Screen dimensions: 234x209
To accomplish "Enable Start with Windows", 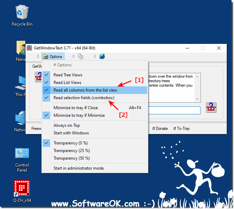I will pyautogui.click(x=95, y=133).
